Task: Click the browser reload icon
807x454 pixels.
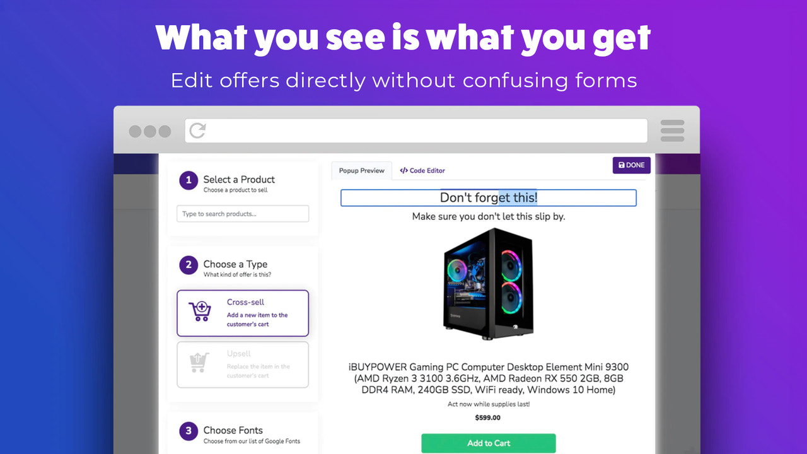Action: coord(197,131)
